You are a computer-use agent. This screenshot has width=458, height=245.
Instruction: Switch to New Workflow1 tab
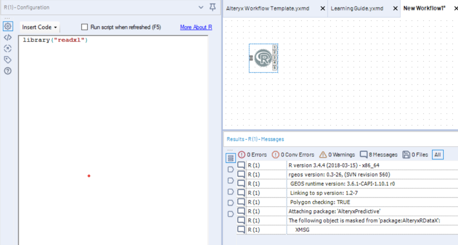point(424,8)
